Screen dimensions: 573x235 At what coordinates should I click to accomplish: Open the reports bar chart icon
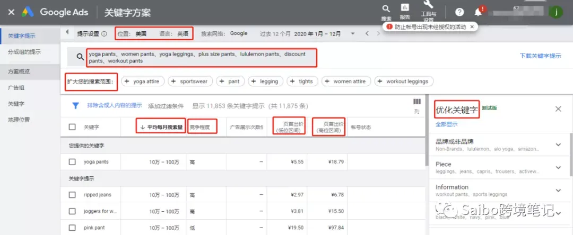coord(404,7)
